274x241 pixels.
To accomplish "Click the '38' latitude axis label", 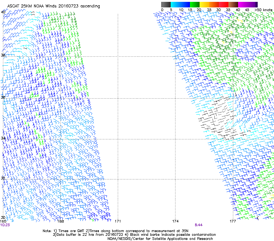I will pos(3,55).
